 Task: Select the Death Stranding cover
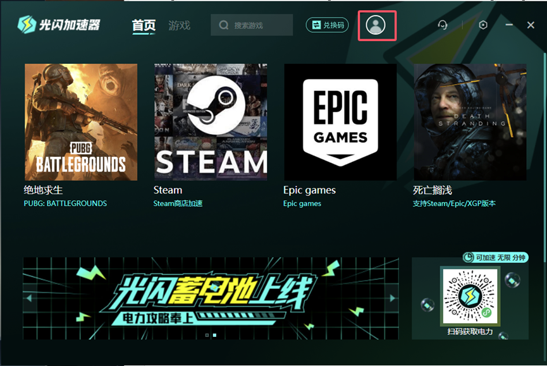[470, 122]
